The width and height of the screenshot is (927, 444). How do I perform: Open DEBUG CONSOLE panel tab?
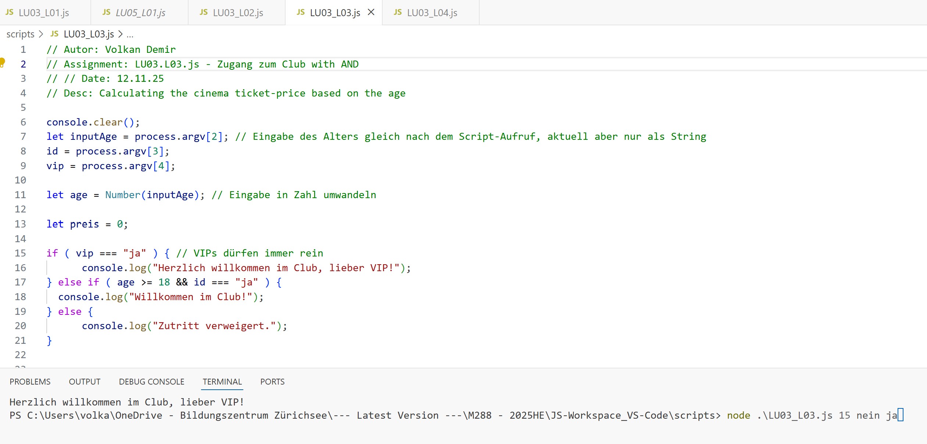click(x=151, y=382)
